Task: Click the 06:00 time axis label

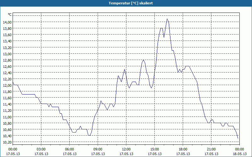Action: 69,149
